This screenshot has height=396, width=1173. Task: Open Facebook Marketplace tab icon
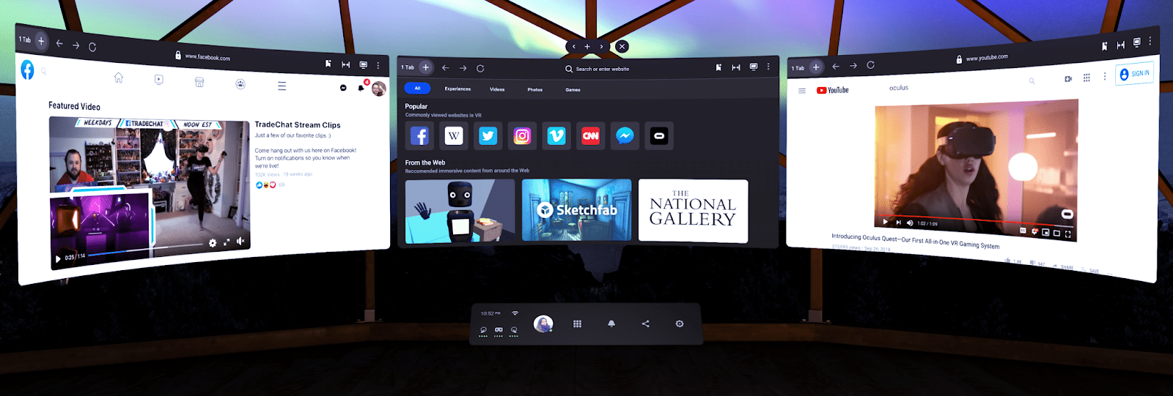pyautogui.click(x=199, y=82)
